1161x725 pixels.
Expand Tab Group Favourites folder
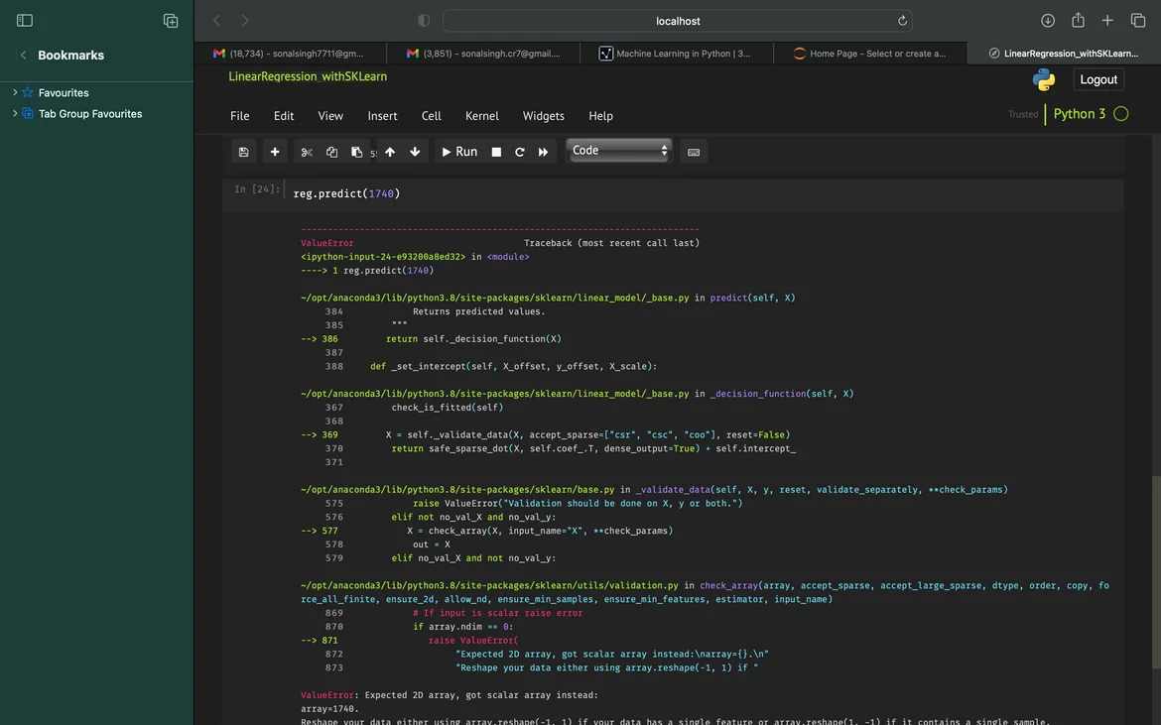point(15,114)
